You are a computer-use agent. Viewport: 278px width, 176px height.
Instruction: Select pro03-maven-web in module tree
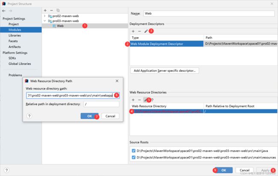(x=65, y=21)
